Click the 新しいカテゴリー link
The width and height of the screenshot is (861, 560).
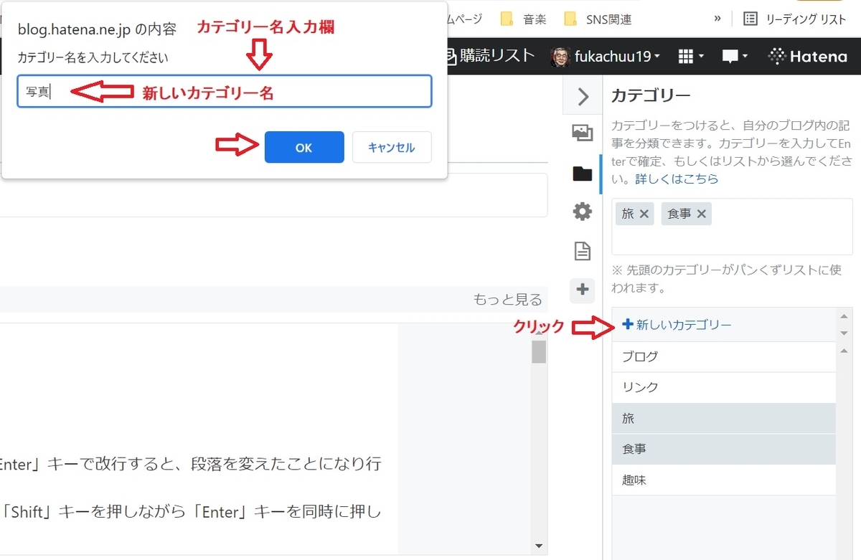[x=677, y=324]
